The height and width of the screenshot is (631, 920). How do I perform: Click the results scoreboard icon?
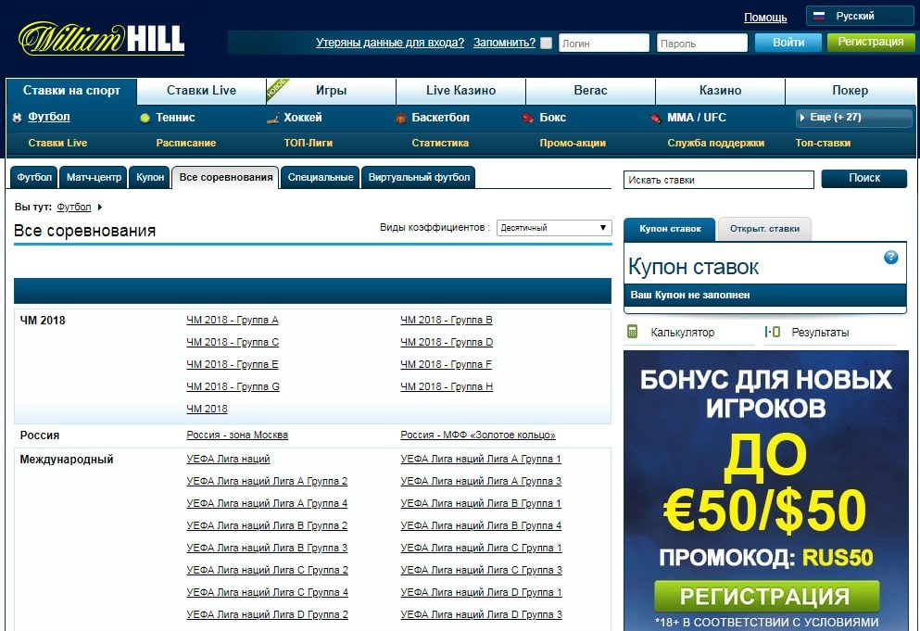pos(772,332)
